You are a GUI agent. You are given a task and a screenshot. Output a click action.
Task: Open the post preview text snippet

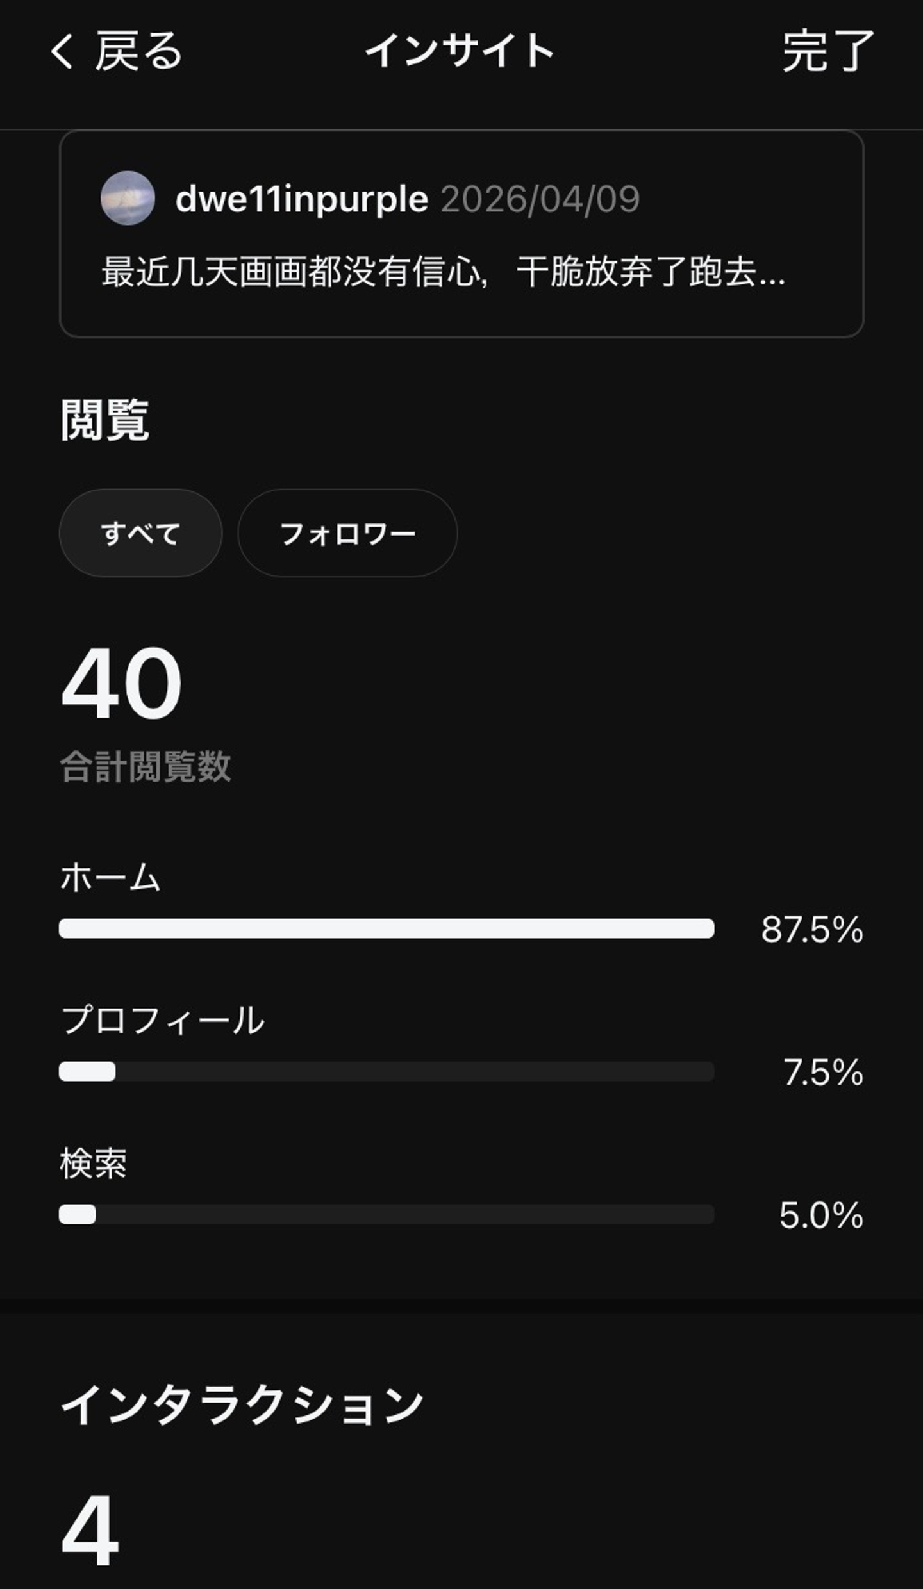pos(443,272)
